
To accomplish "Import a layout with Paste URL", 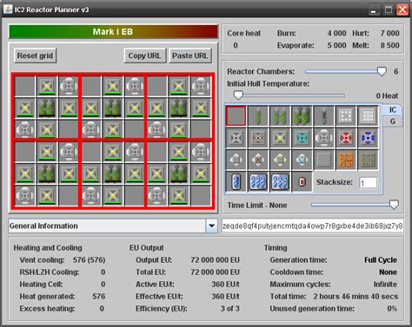I will point(190,56).
